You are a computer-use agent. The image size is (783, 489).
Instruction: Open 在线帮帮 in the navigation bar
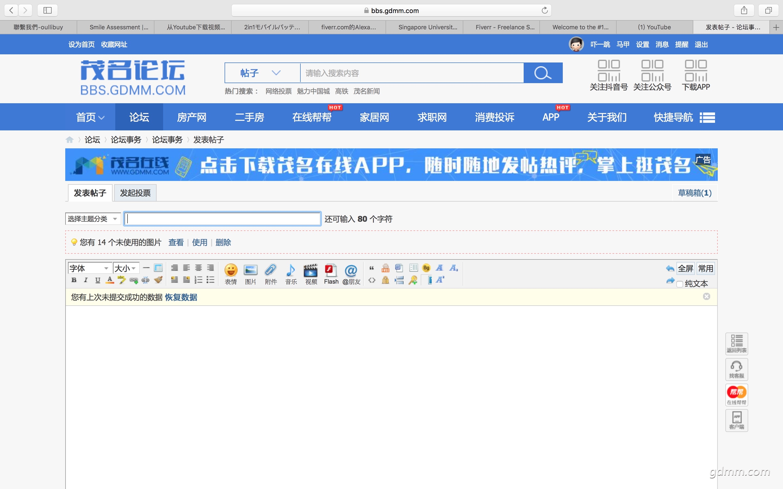point(312,117)
